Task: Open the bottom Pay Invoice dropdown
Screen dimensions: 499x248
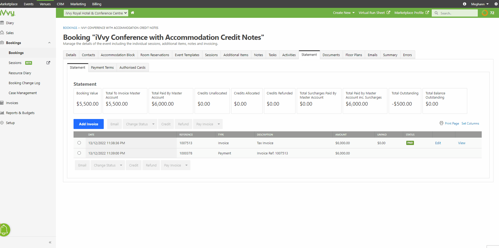Action: click(x=175, y=165)
